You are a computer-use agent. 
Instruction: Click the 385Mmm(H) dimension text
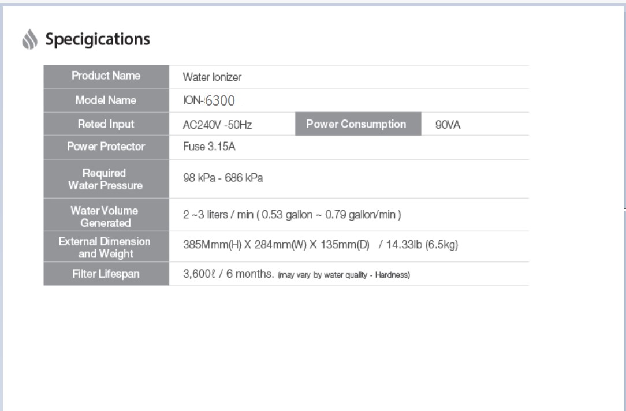coord(212,245)
